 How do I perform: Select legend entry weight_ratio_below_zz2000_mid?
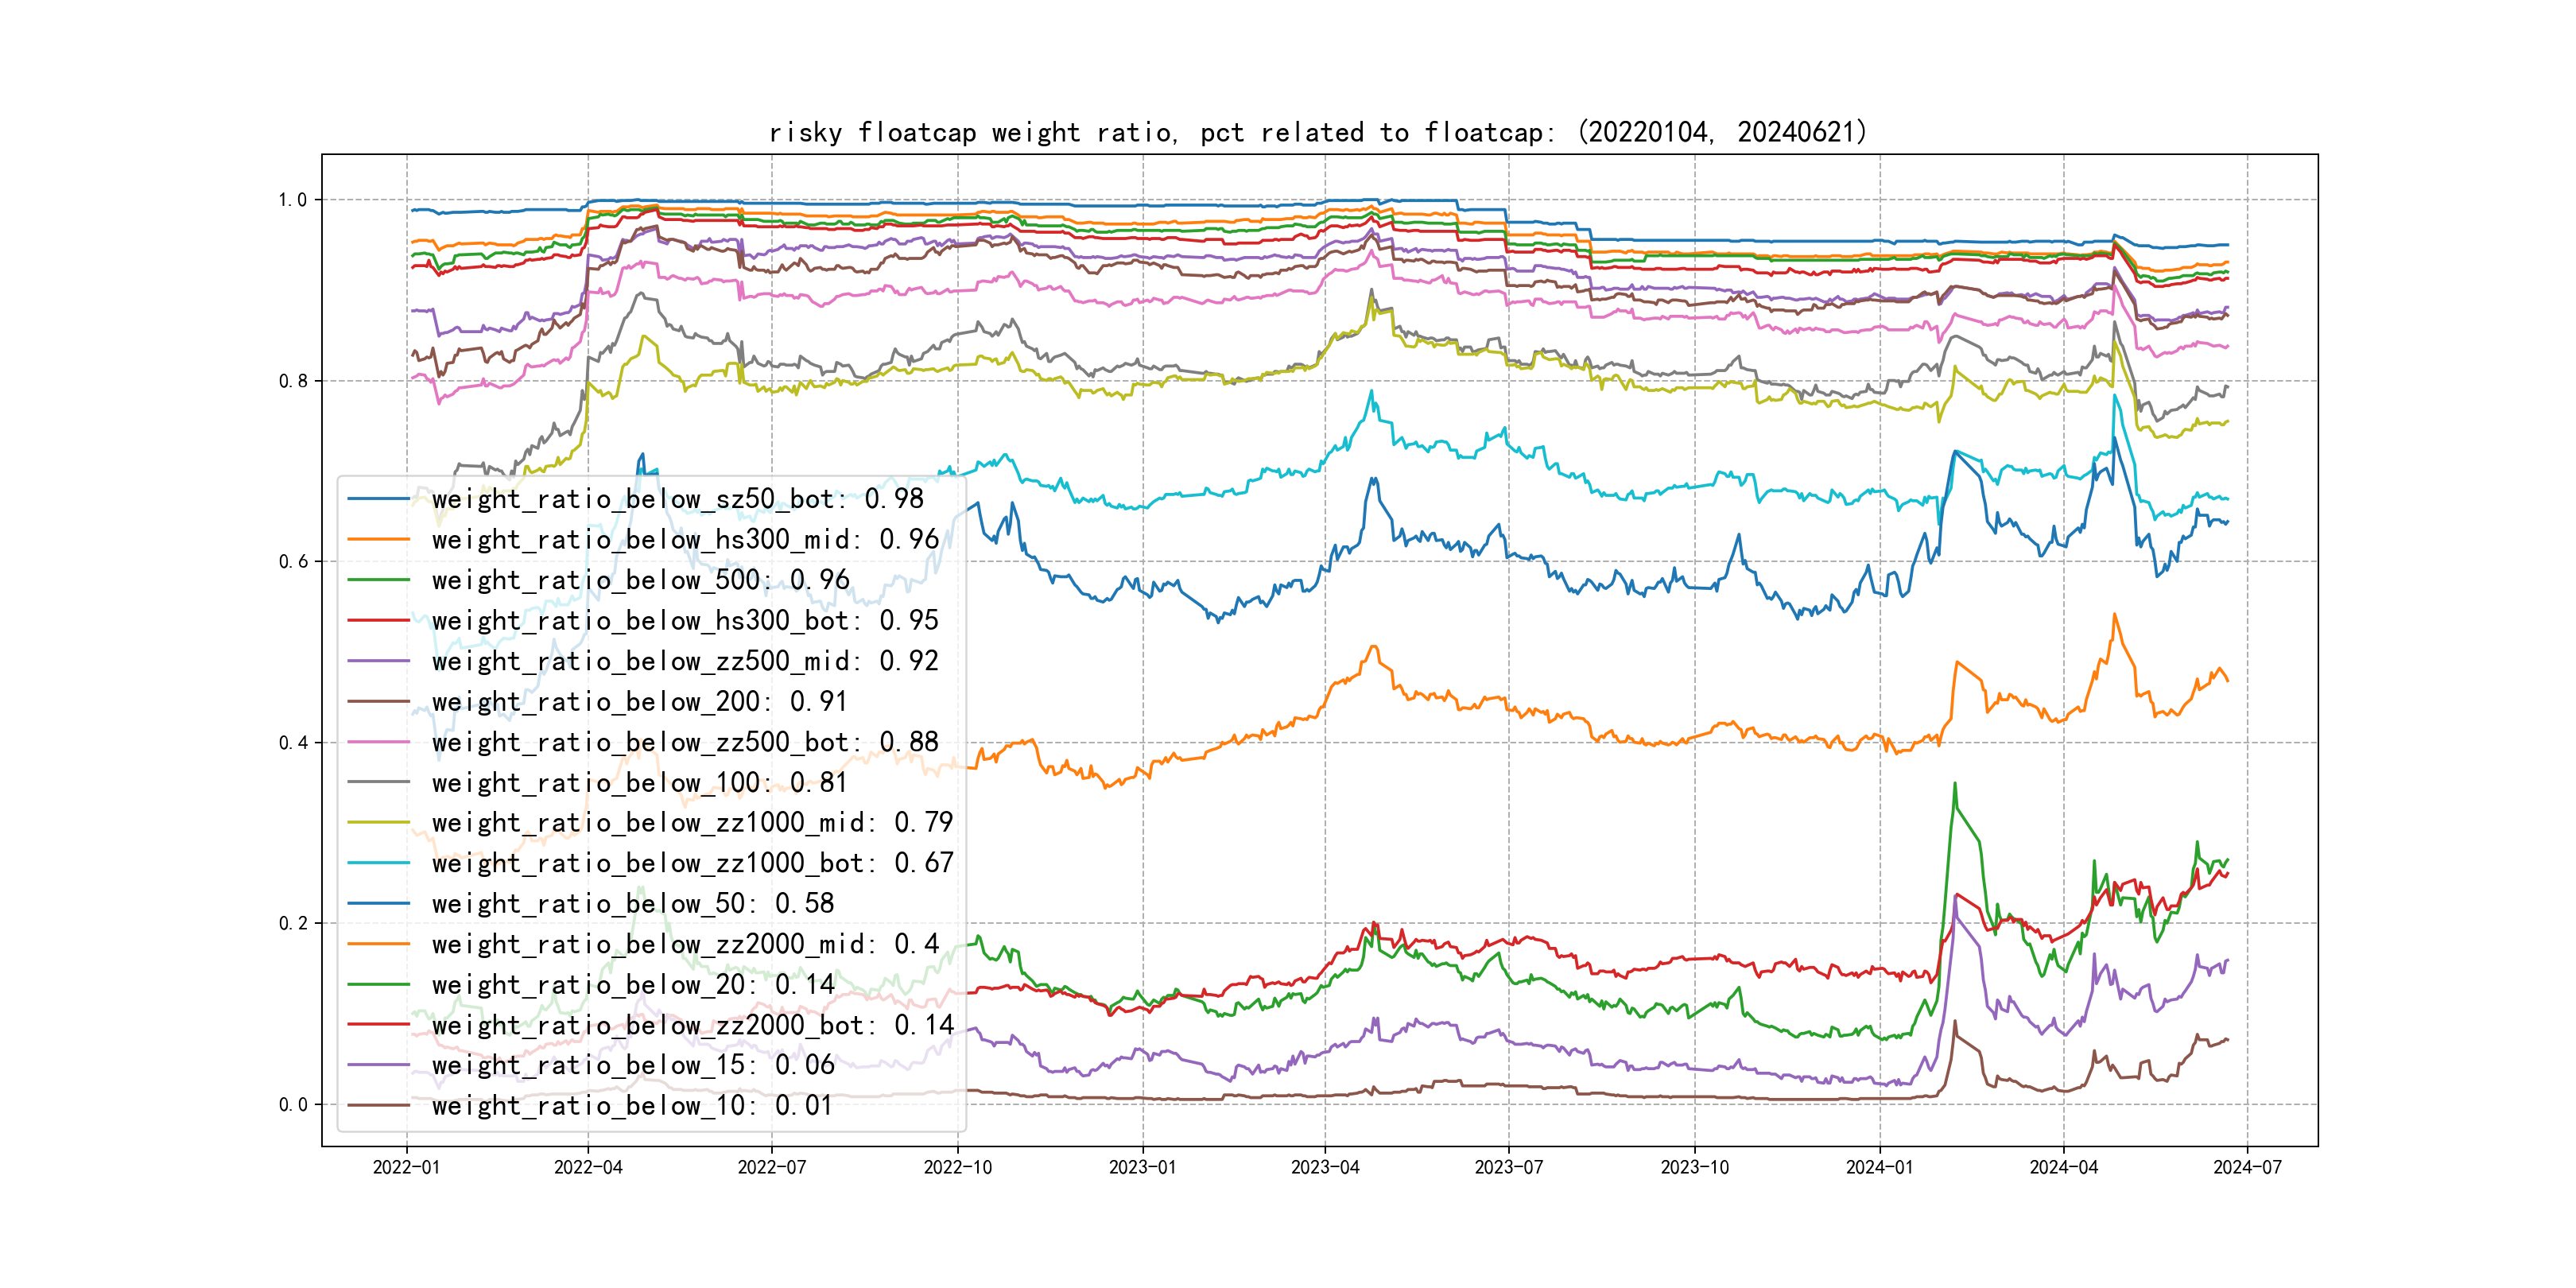click(685, 944)
